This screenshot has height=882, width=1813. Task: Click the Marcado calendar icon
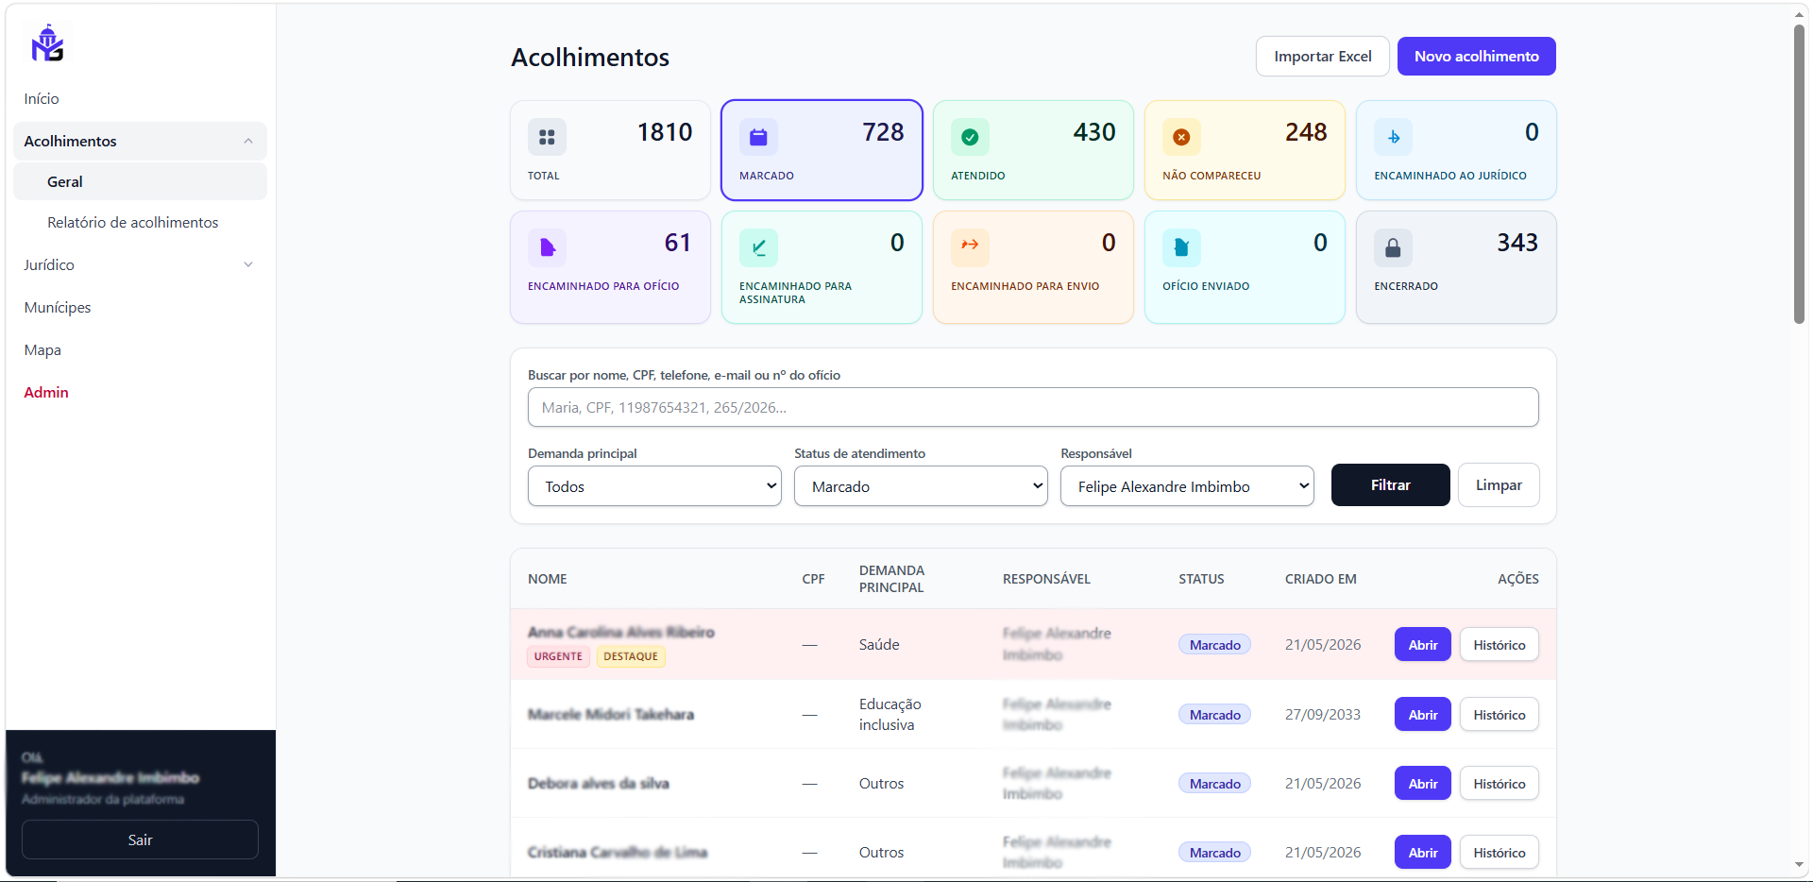758,137
